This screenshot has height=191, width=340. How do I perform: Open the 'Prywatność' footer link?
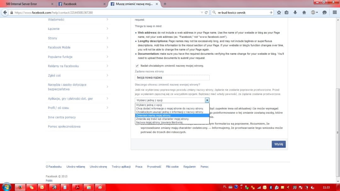pos(154,167)
